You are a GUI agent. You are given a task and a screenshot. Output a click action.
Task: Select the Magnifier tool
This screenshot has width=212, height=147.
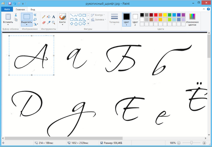(x=53, y=23)
